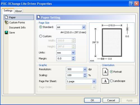This screenshot has height=105, width=140.
Task: Increase Scaling percentage with up arrow
Action: tap(85, 74)
